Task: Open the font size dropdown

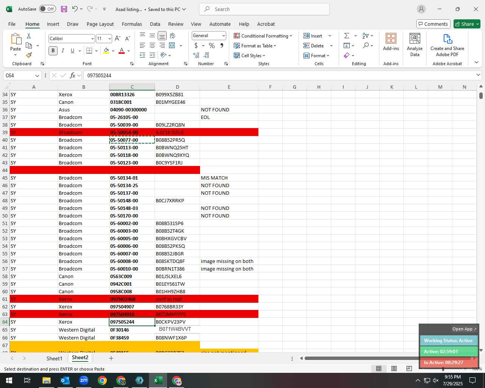Action: 110,39
